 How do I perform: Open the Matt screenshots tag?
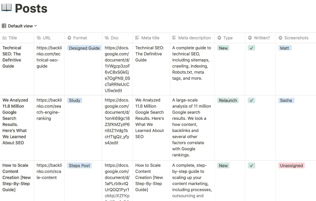[x=284, y=48]
